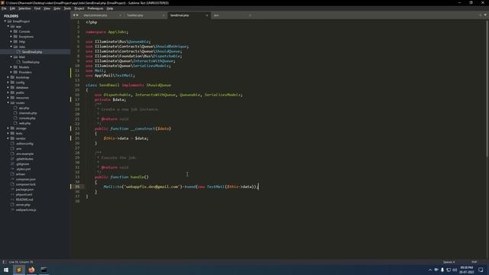
Task: Open the Tools menu
Action: point(67,8)
